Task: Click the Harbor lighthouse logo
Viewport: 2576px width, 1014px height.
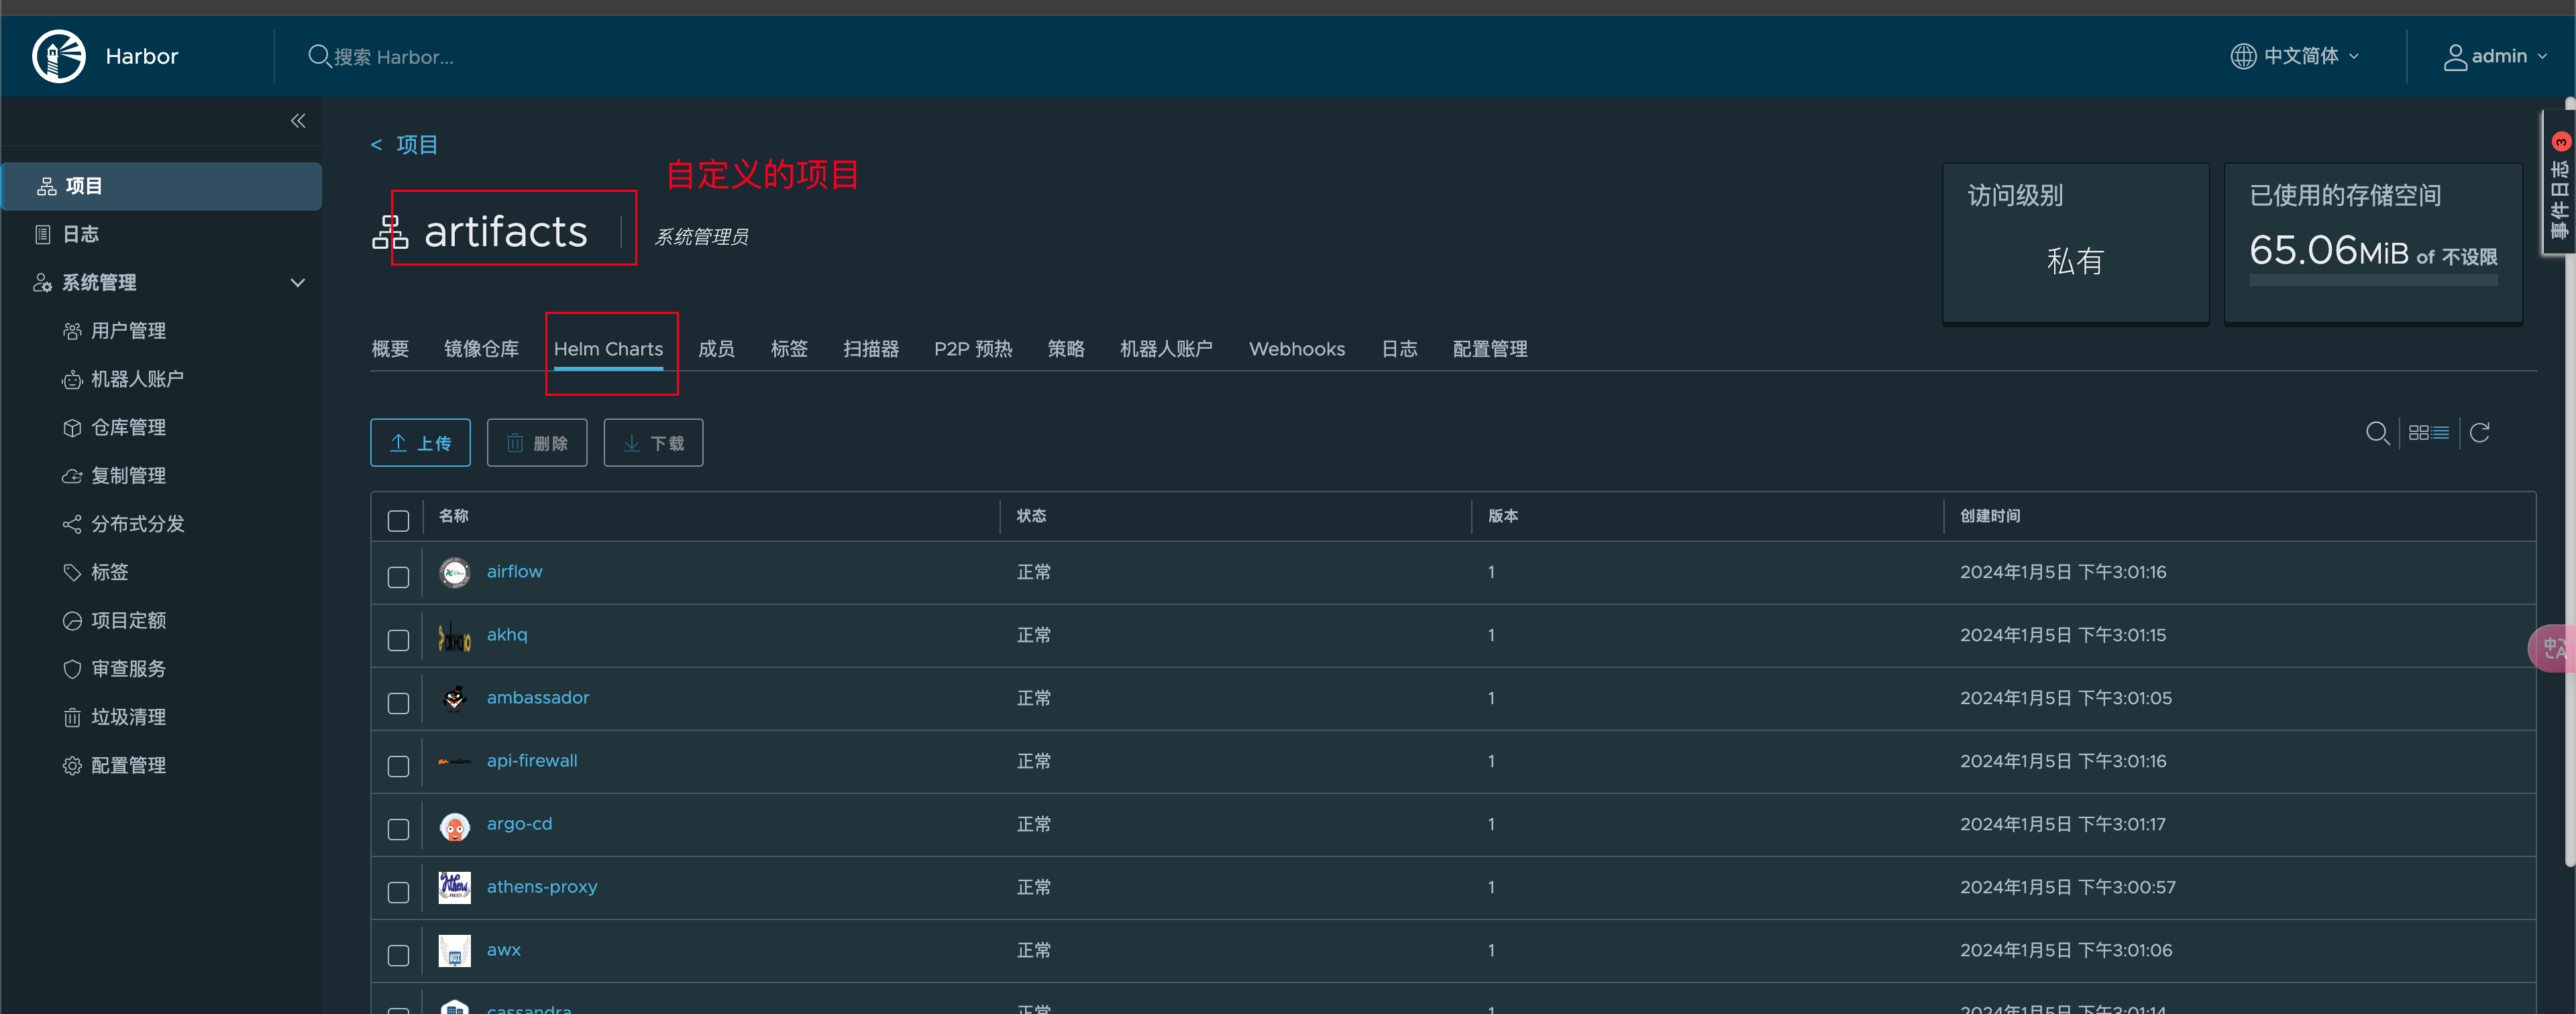Action: point(59,56)
